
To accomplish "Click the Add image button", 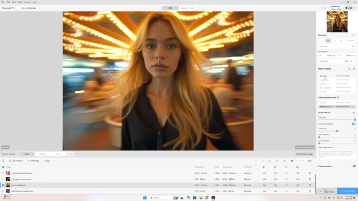I will [x=33, y=161].
